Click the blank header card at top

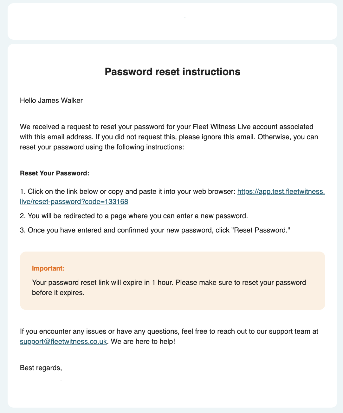(172, 22)
